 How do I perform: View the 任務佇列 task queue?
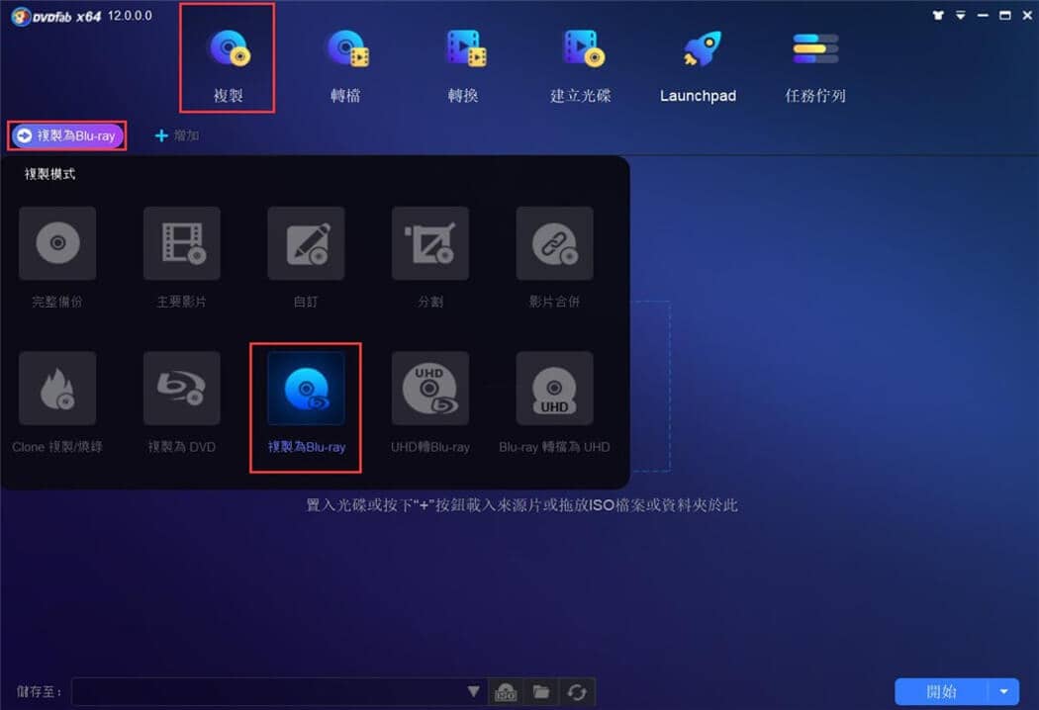click(815, 65)
